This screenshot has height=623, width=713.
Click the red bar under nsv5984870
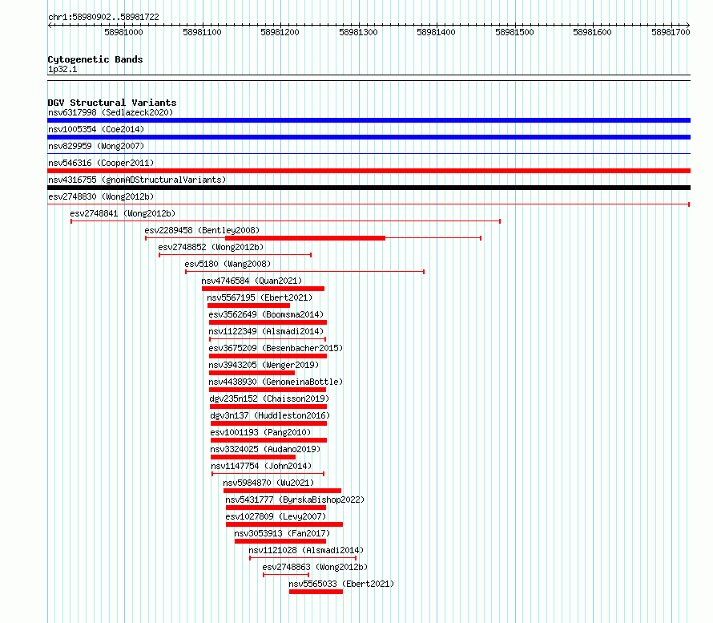coord(282,491)
